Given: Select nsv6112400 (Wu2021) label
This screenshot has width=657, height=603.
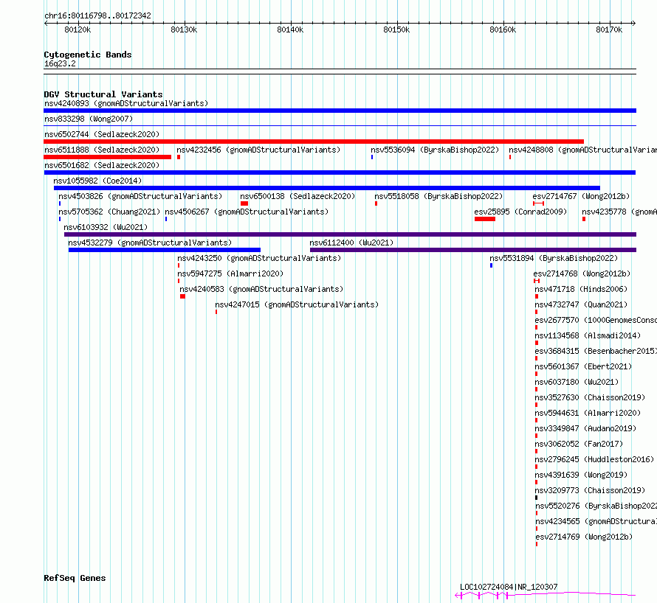Looking at the screenshot, I should point(351,243).
